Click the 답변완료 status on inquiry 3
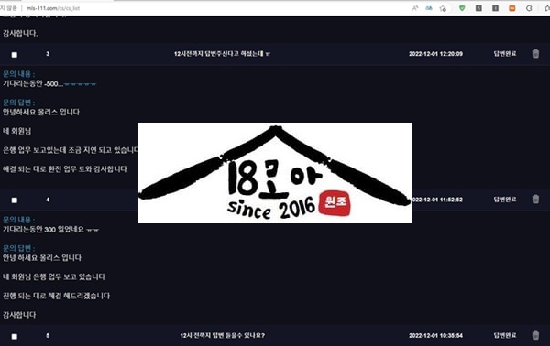The image size is (550, 346). point(505,54)
